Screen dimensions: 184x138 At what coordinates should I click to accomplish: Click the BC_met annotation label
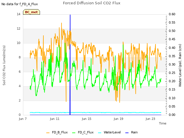pyautogui.click(x=31, y=12)
